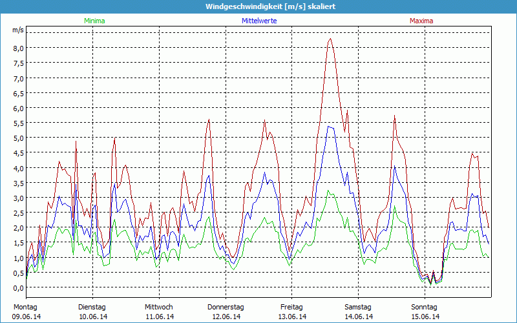Click the green Minima legend label
The height and width of the screenshot is (323, 517).
(x=94, y=21)
